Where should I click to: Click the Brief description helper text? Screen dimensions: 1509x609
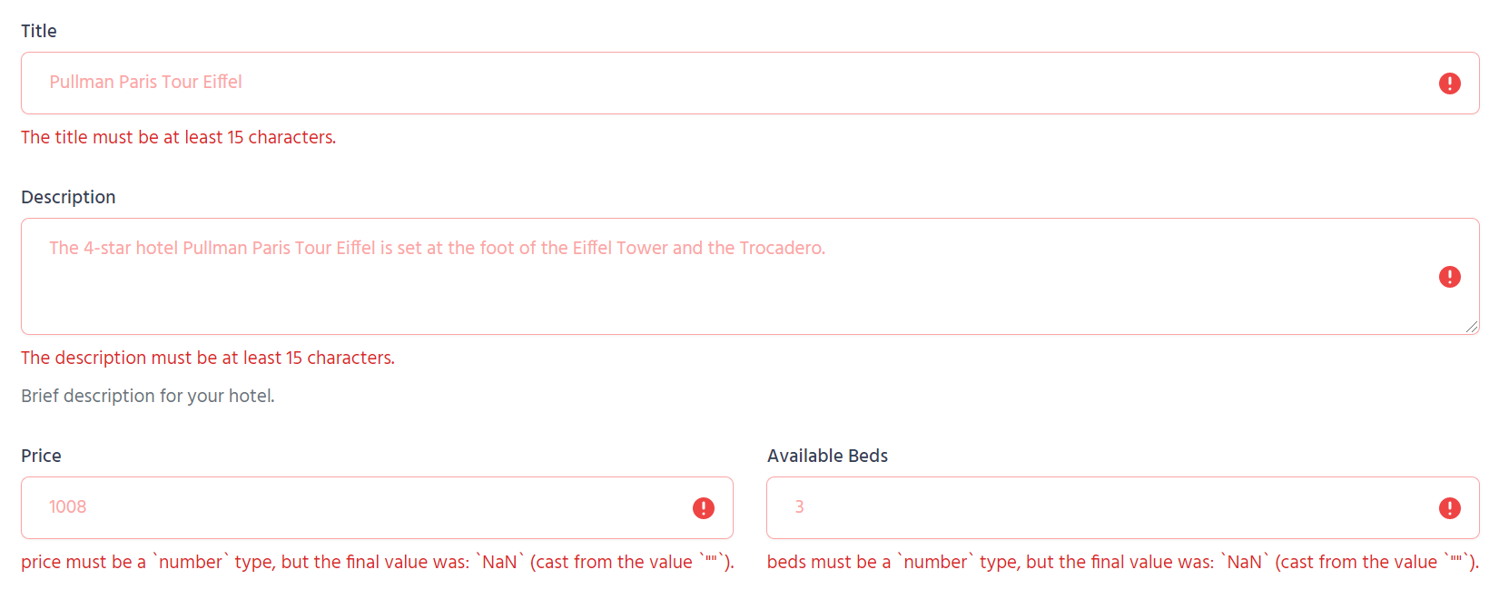tap(147, 396)
